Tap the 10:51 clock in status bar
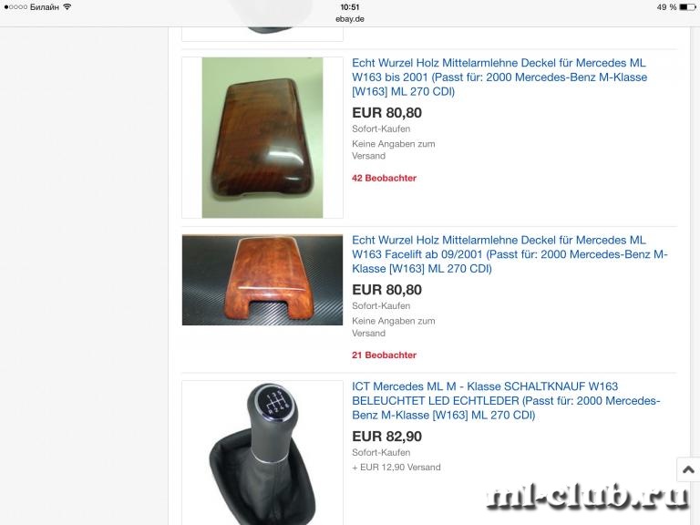 [x=350, y=7]
